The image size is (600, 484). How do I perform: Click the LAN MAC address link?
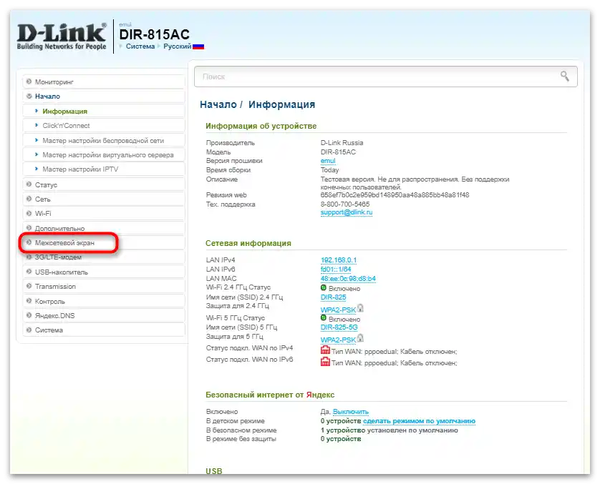coord(348,279)
